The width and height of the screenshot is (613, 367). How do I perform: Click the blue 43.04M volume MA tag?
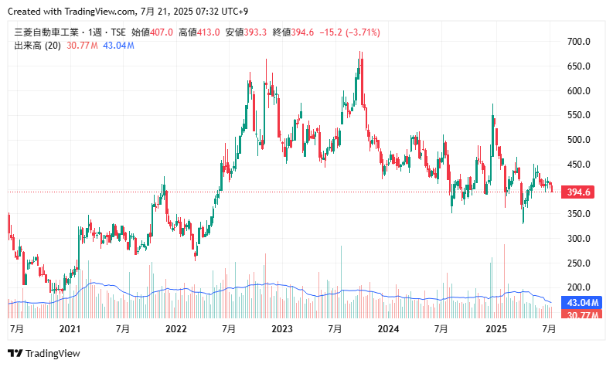tap(582, 303)
